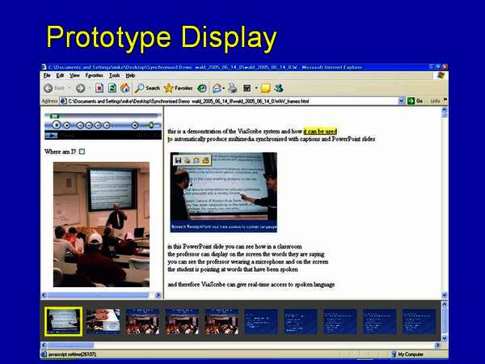Open the Favorites star button

(178, 88)
